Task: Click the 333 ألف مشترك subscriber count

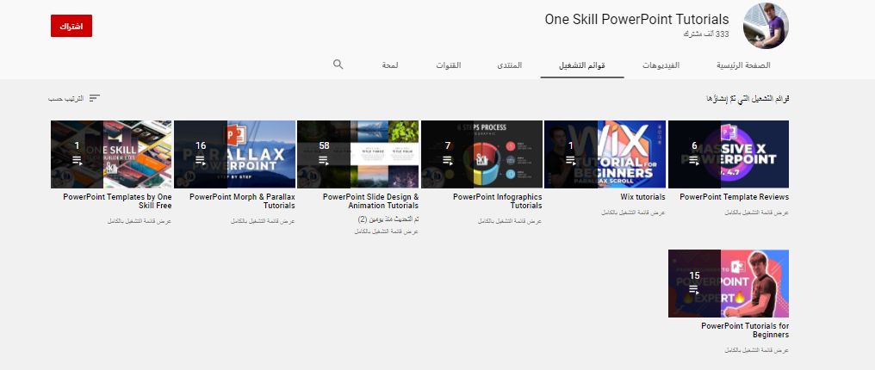Action: click(x=706, y=34)
